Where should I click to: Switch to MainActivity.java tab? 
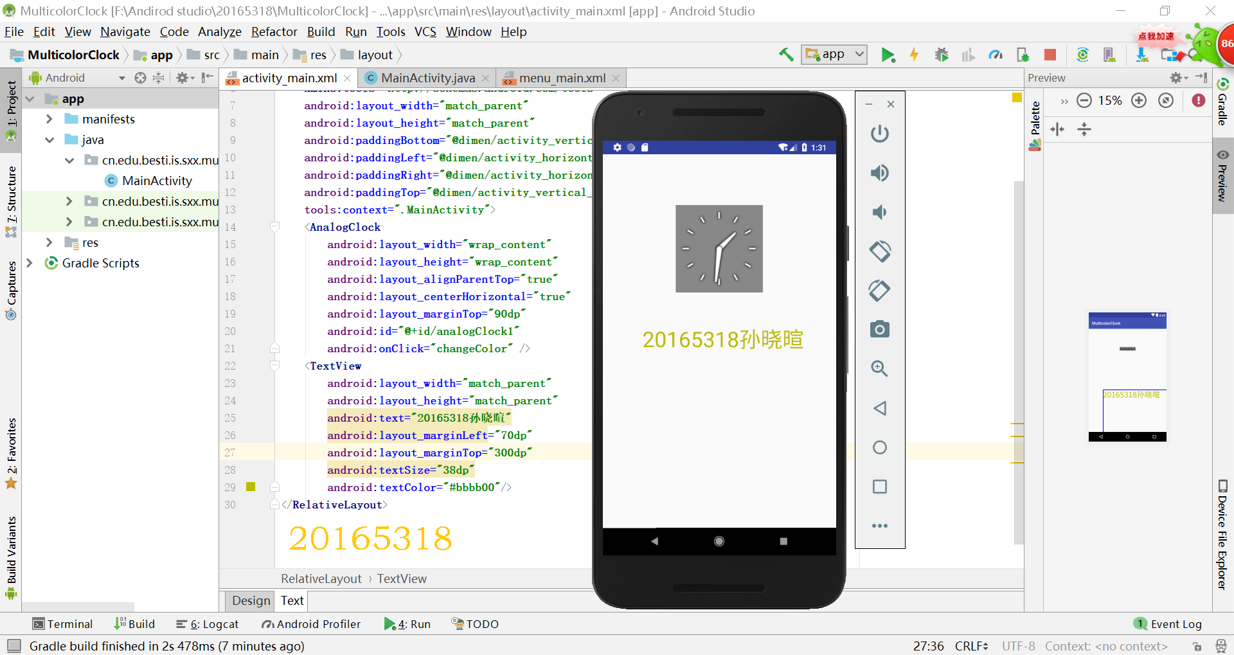428,78
